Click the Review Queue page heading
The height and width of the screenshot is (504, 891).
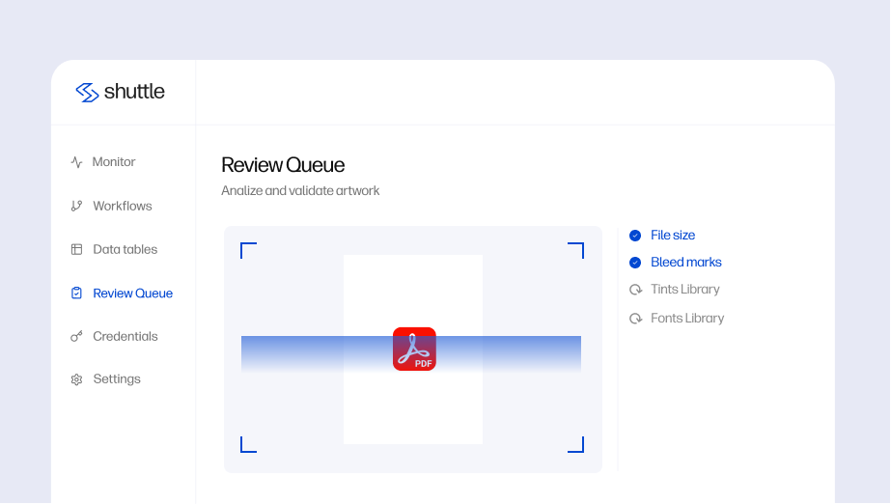pyautogui.click(x=283, y=165)
